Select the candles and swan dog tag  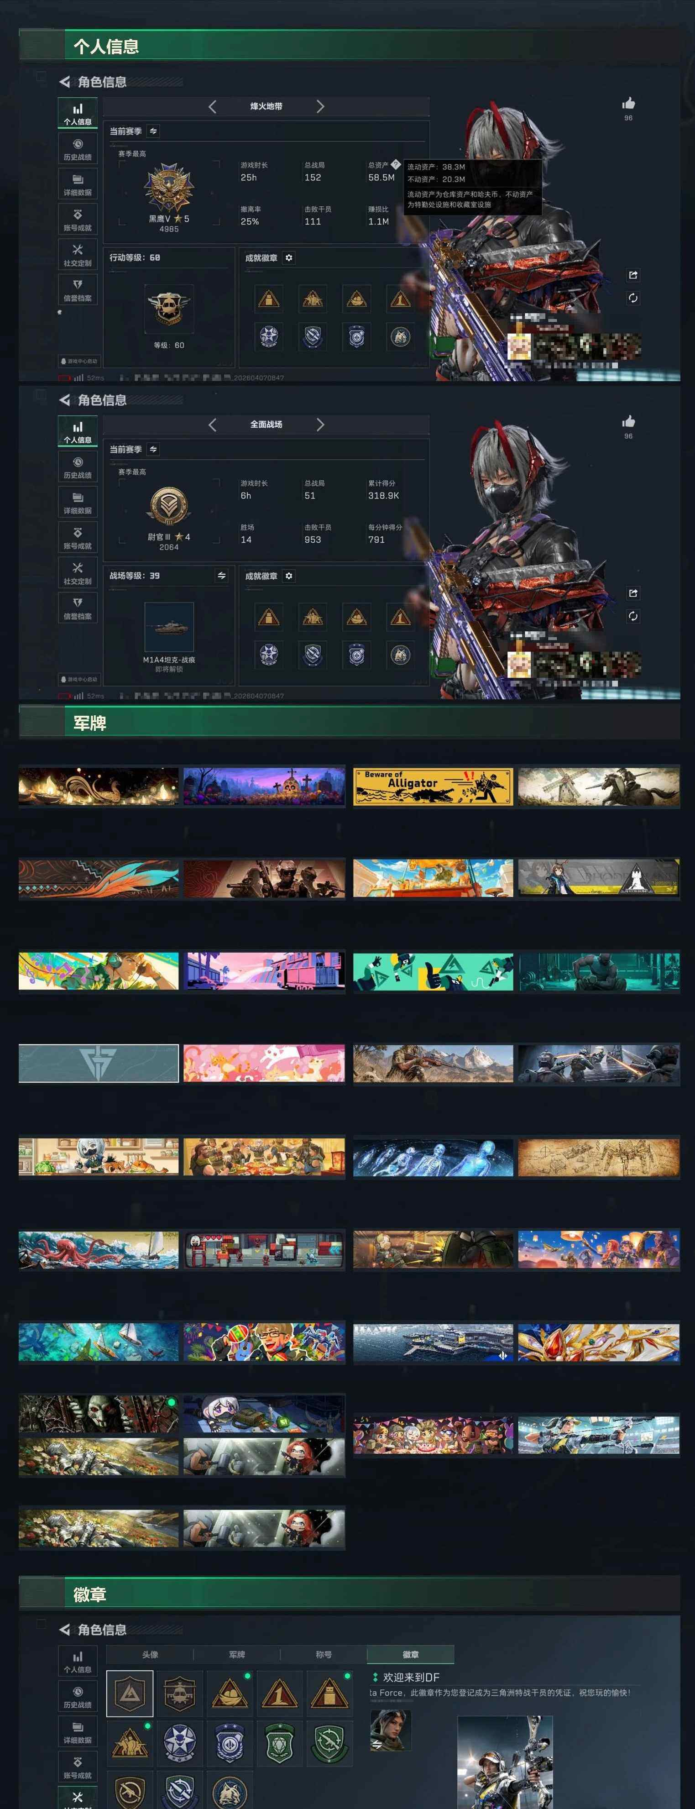(x=99, y=786)
